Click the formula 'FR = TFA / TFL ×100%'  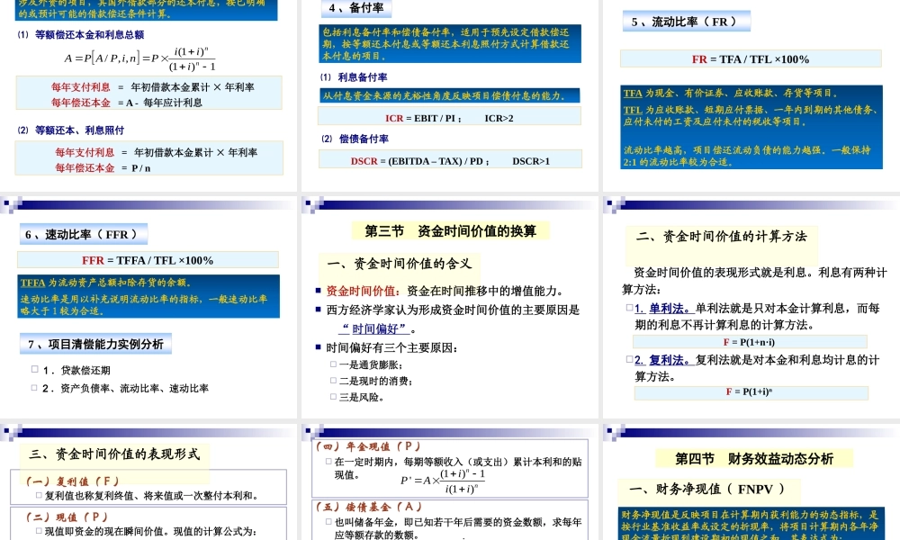[751, 59]
